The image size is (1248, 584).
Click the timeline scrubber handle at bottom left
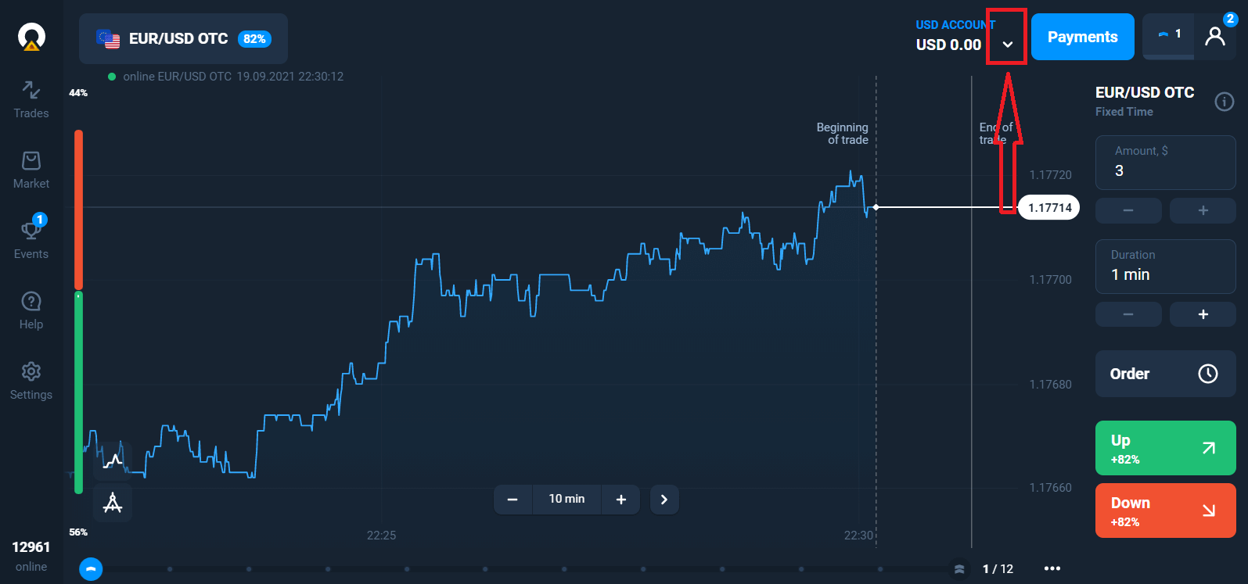91,569
